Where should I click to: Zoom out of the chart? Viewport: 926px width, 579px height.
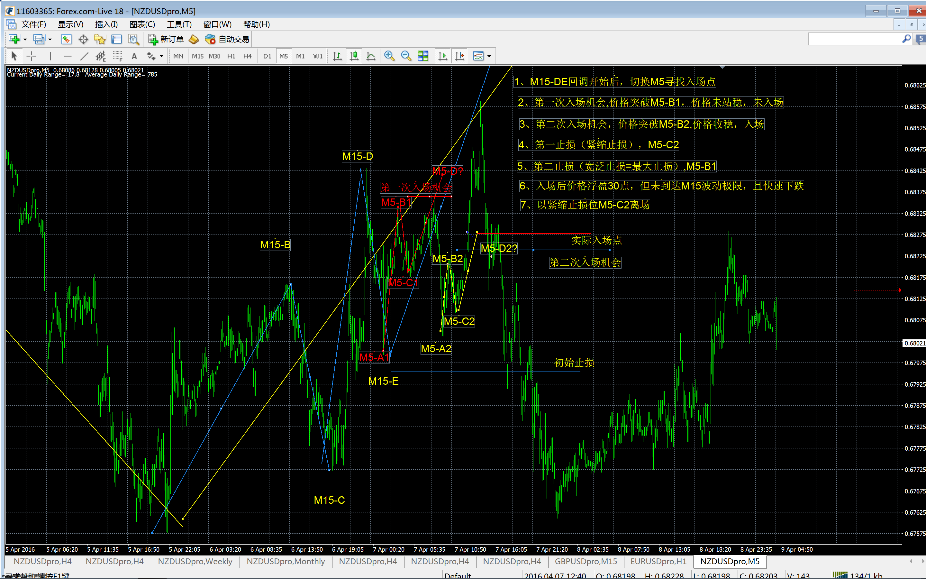406,56
